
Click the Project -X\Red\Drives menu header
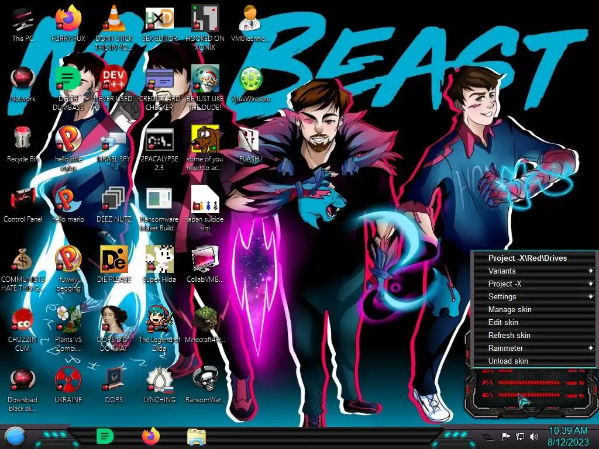[535, 258]
